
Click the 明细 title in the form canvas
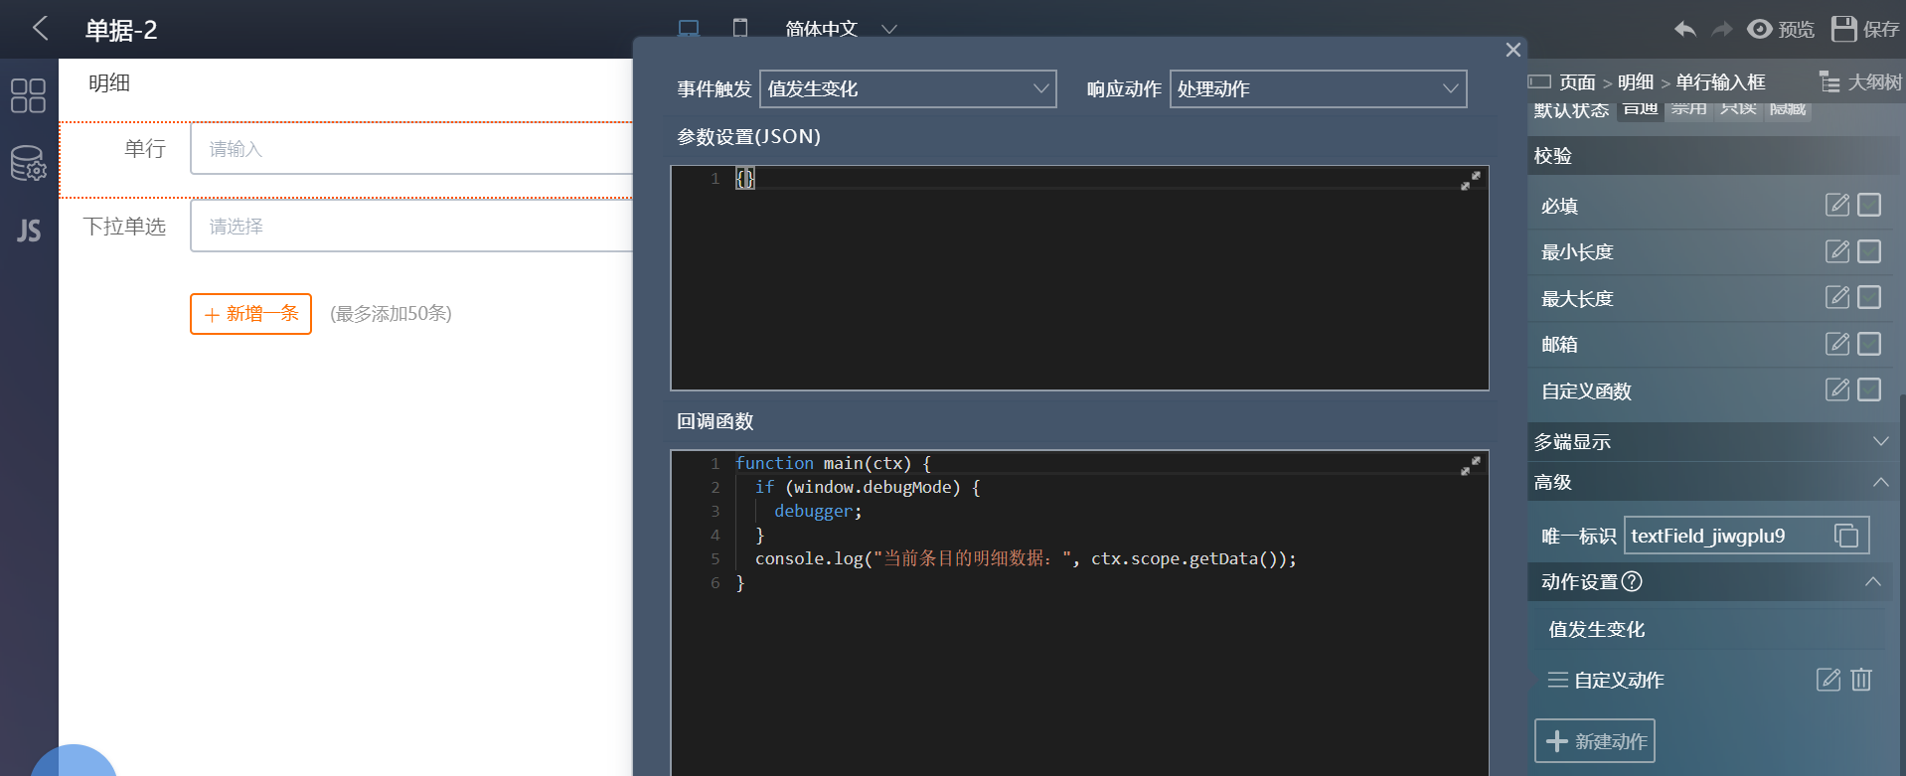pyautogui.click(x=109, y=83)
